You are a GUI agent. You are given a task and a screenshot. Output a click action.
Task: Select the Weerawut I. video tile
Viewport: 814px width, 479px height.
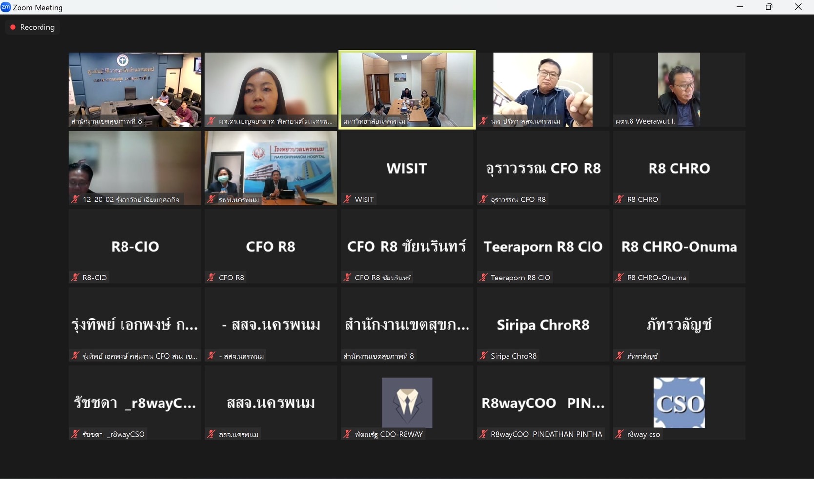tap(679, 90)
